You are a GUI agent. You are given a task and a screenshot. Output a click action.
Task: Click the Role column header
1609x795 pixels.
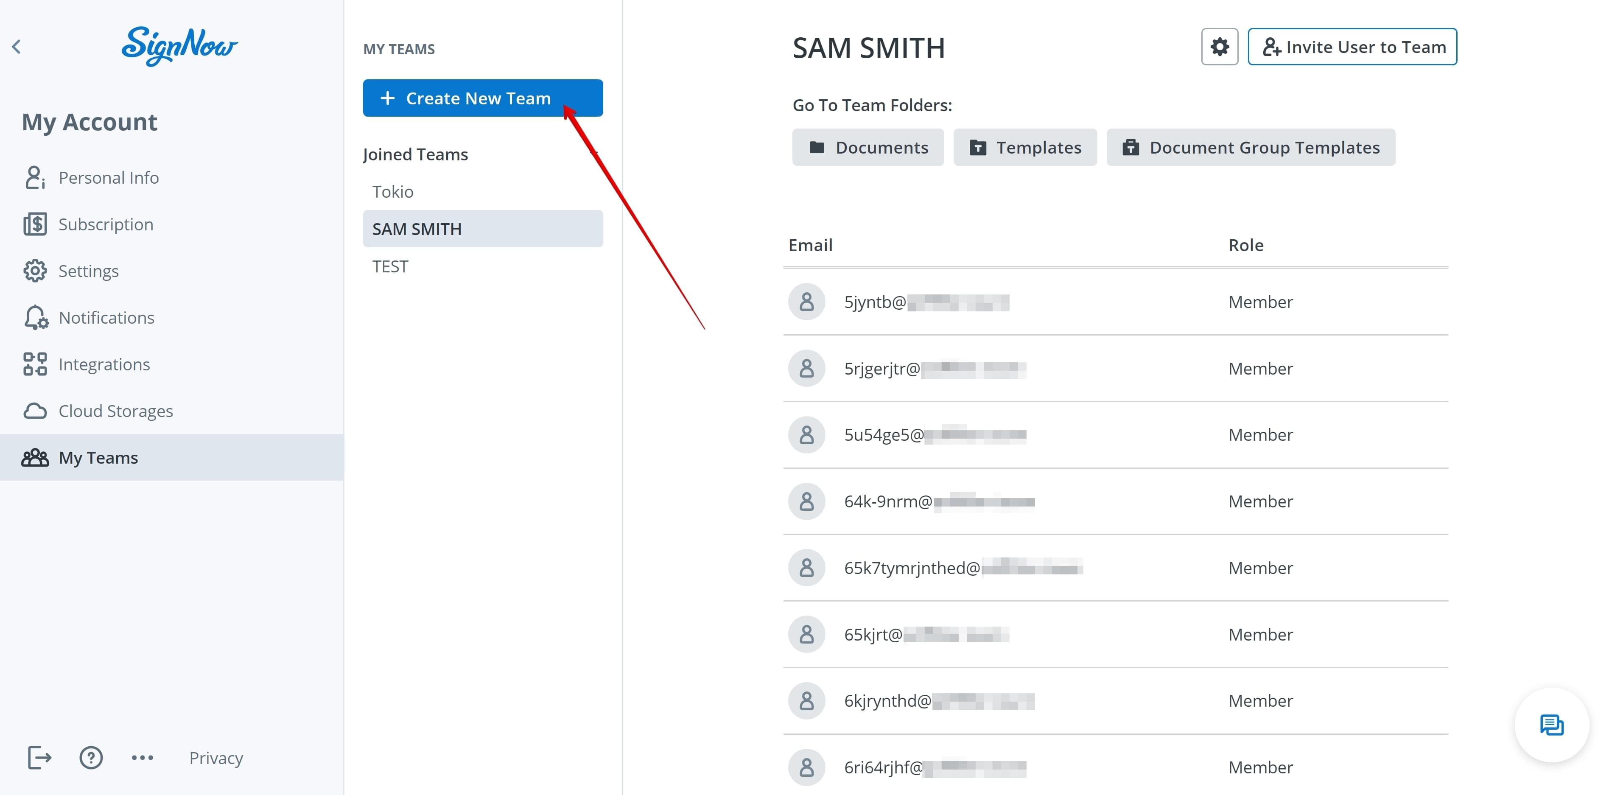point(1246,246)
